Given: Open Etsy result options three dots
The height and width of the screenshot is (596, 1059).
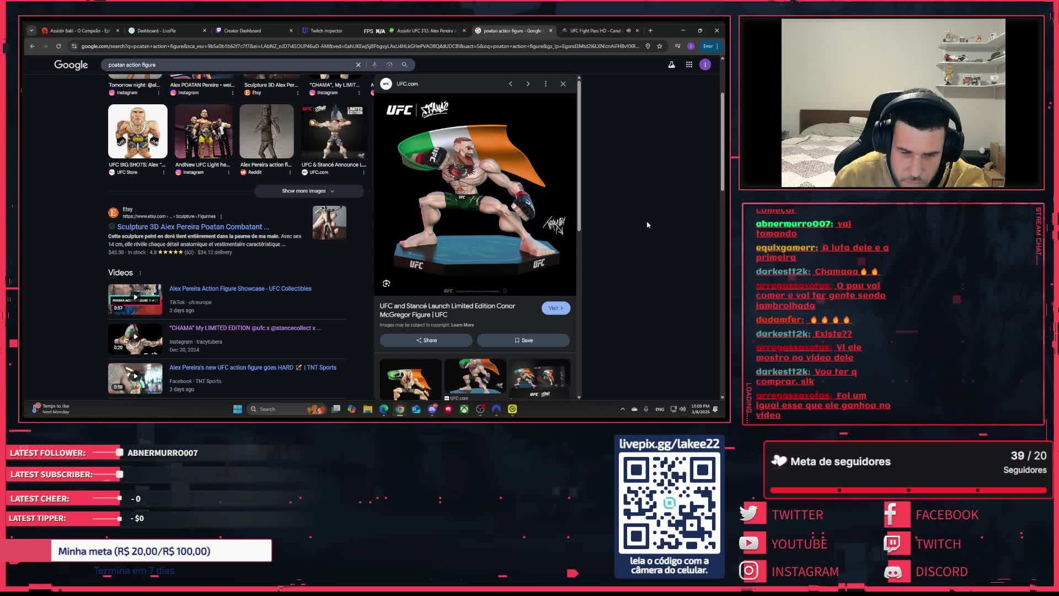Looking at the screenshot, I should coord(221,216).
